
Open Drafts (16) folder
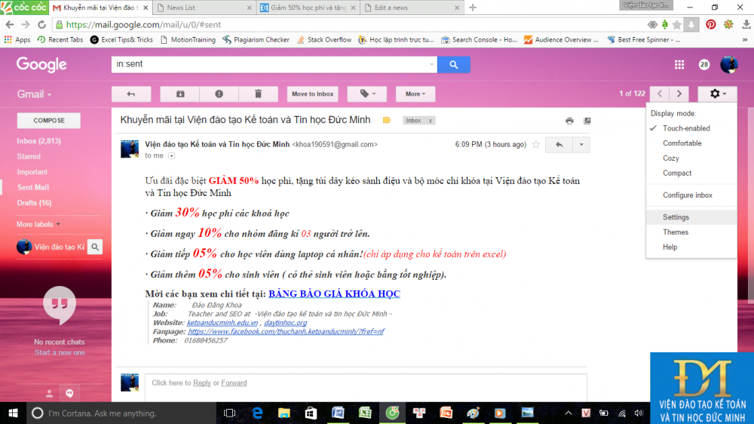34,203
